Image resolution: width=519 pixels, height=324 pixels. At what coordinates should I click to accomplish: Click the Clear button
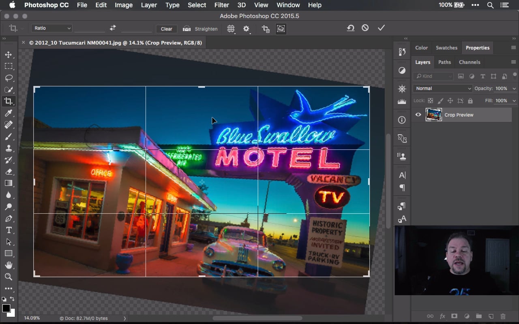point(167,29)
